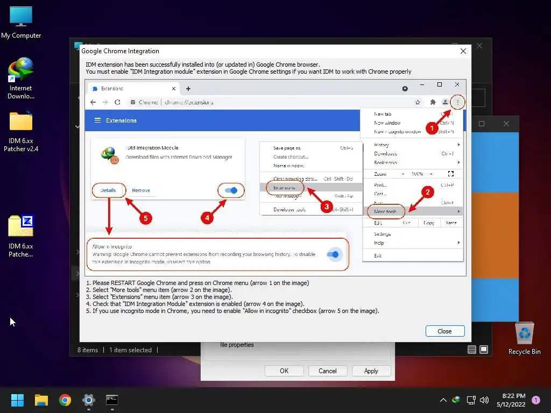Click the illustrated 'Settings' menu item
The image size is (551, 413).
click(383, 234)
